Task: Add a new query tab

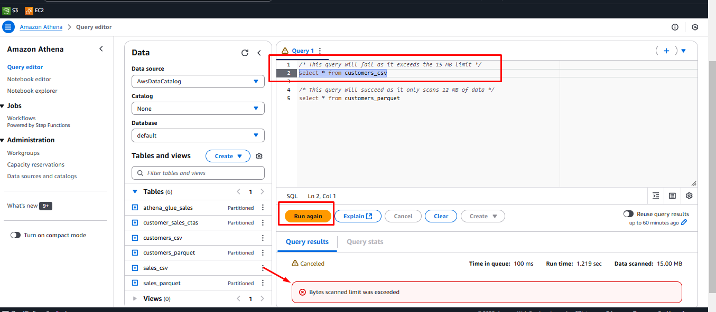Action: [x=666, y=51]
